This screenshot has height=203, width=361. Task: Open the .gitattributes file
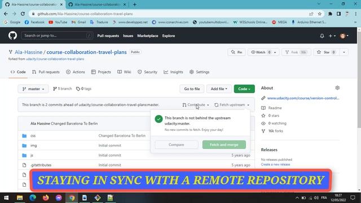pos(41,165)
